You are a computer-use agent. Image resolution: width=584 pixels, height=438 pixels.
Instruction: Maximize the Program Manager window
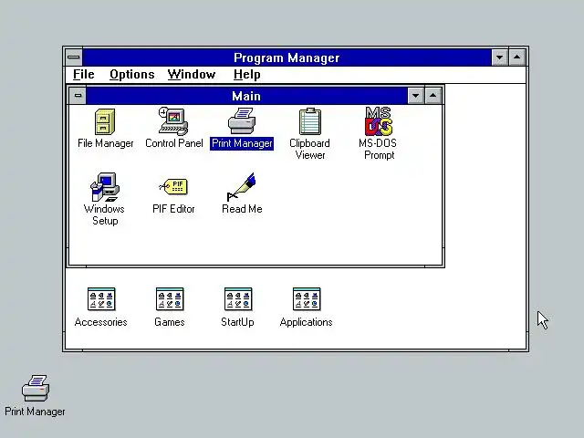517,57
